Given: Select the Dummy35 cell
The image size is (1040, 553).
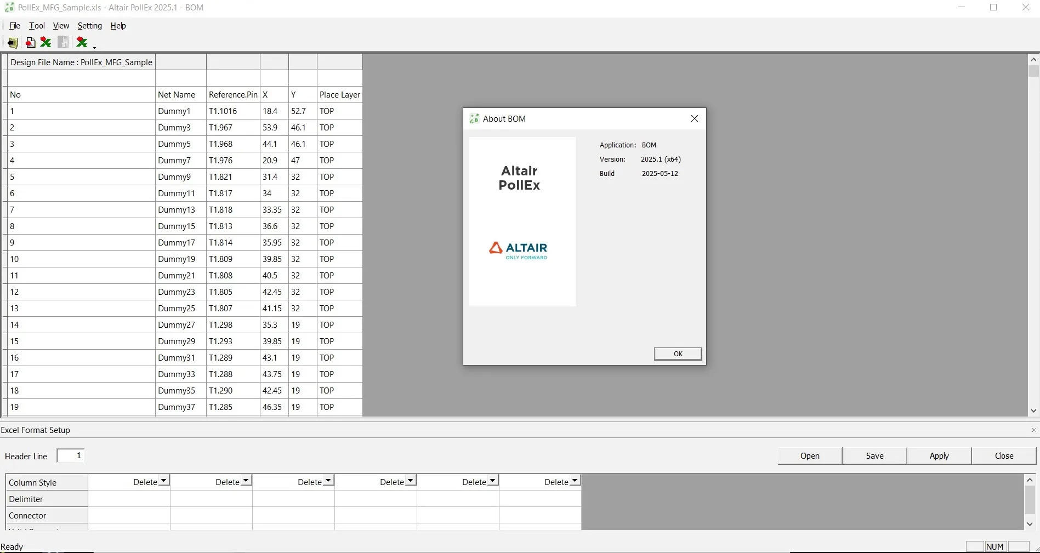Looking at the screenshot, I should (x=181, y=391).
